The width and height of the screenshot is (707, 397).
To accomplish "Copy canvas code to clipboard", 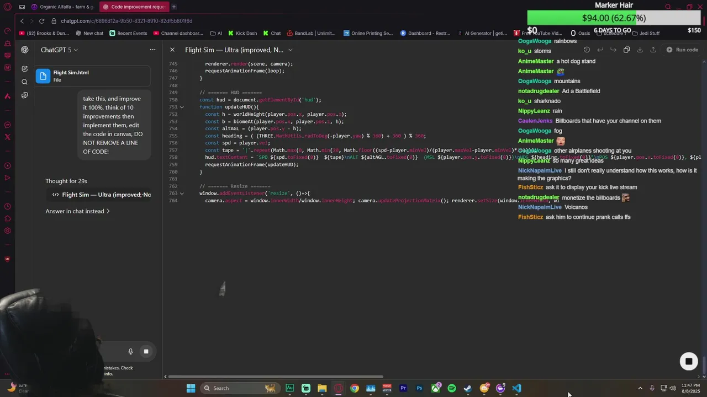I will (x=626, y=50).
